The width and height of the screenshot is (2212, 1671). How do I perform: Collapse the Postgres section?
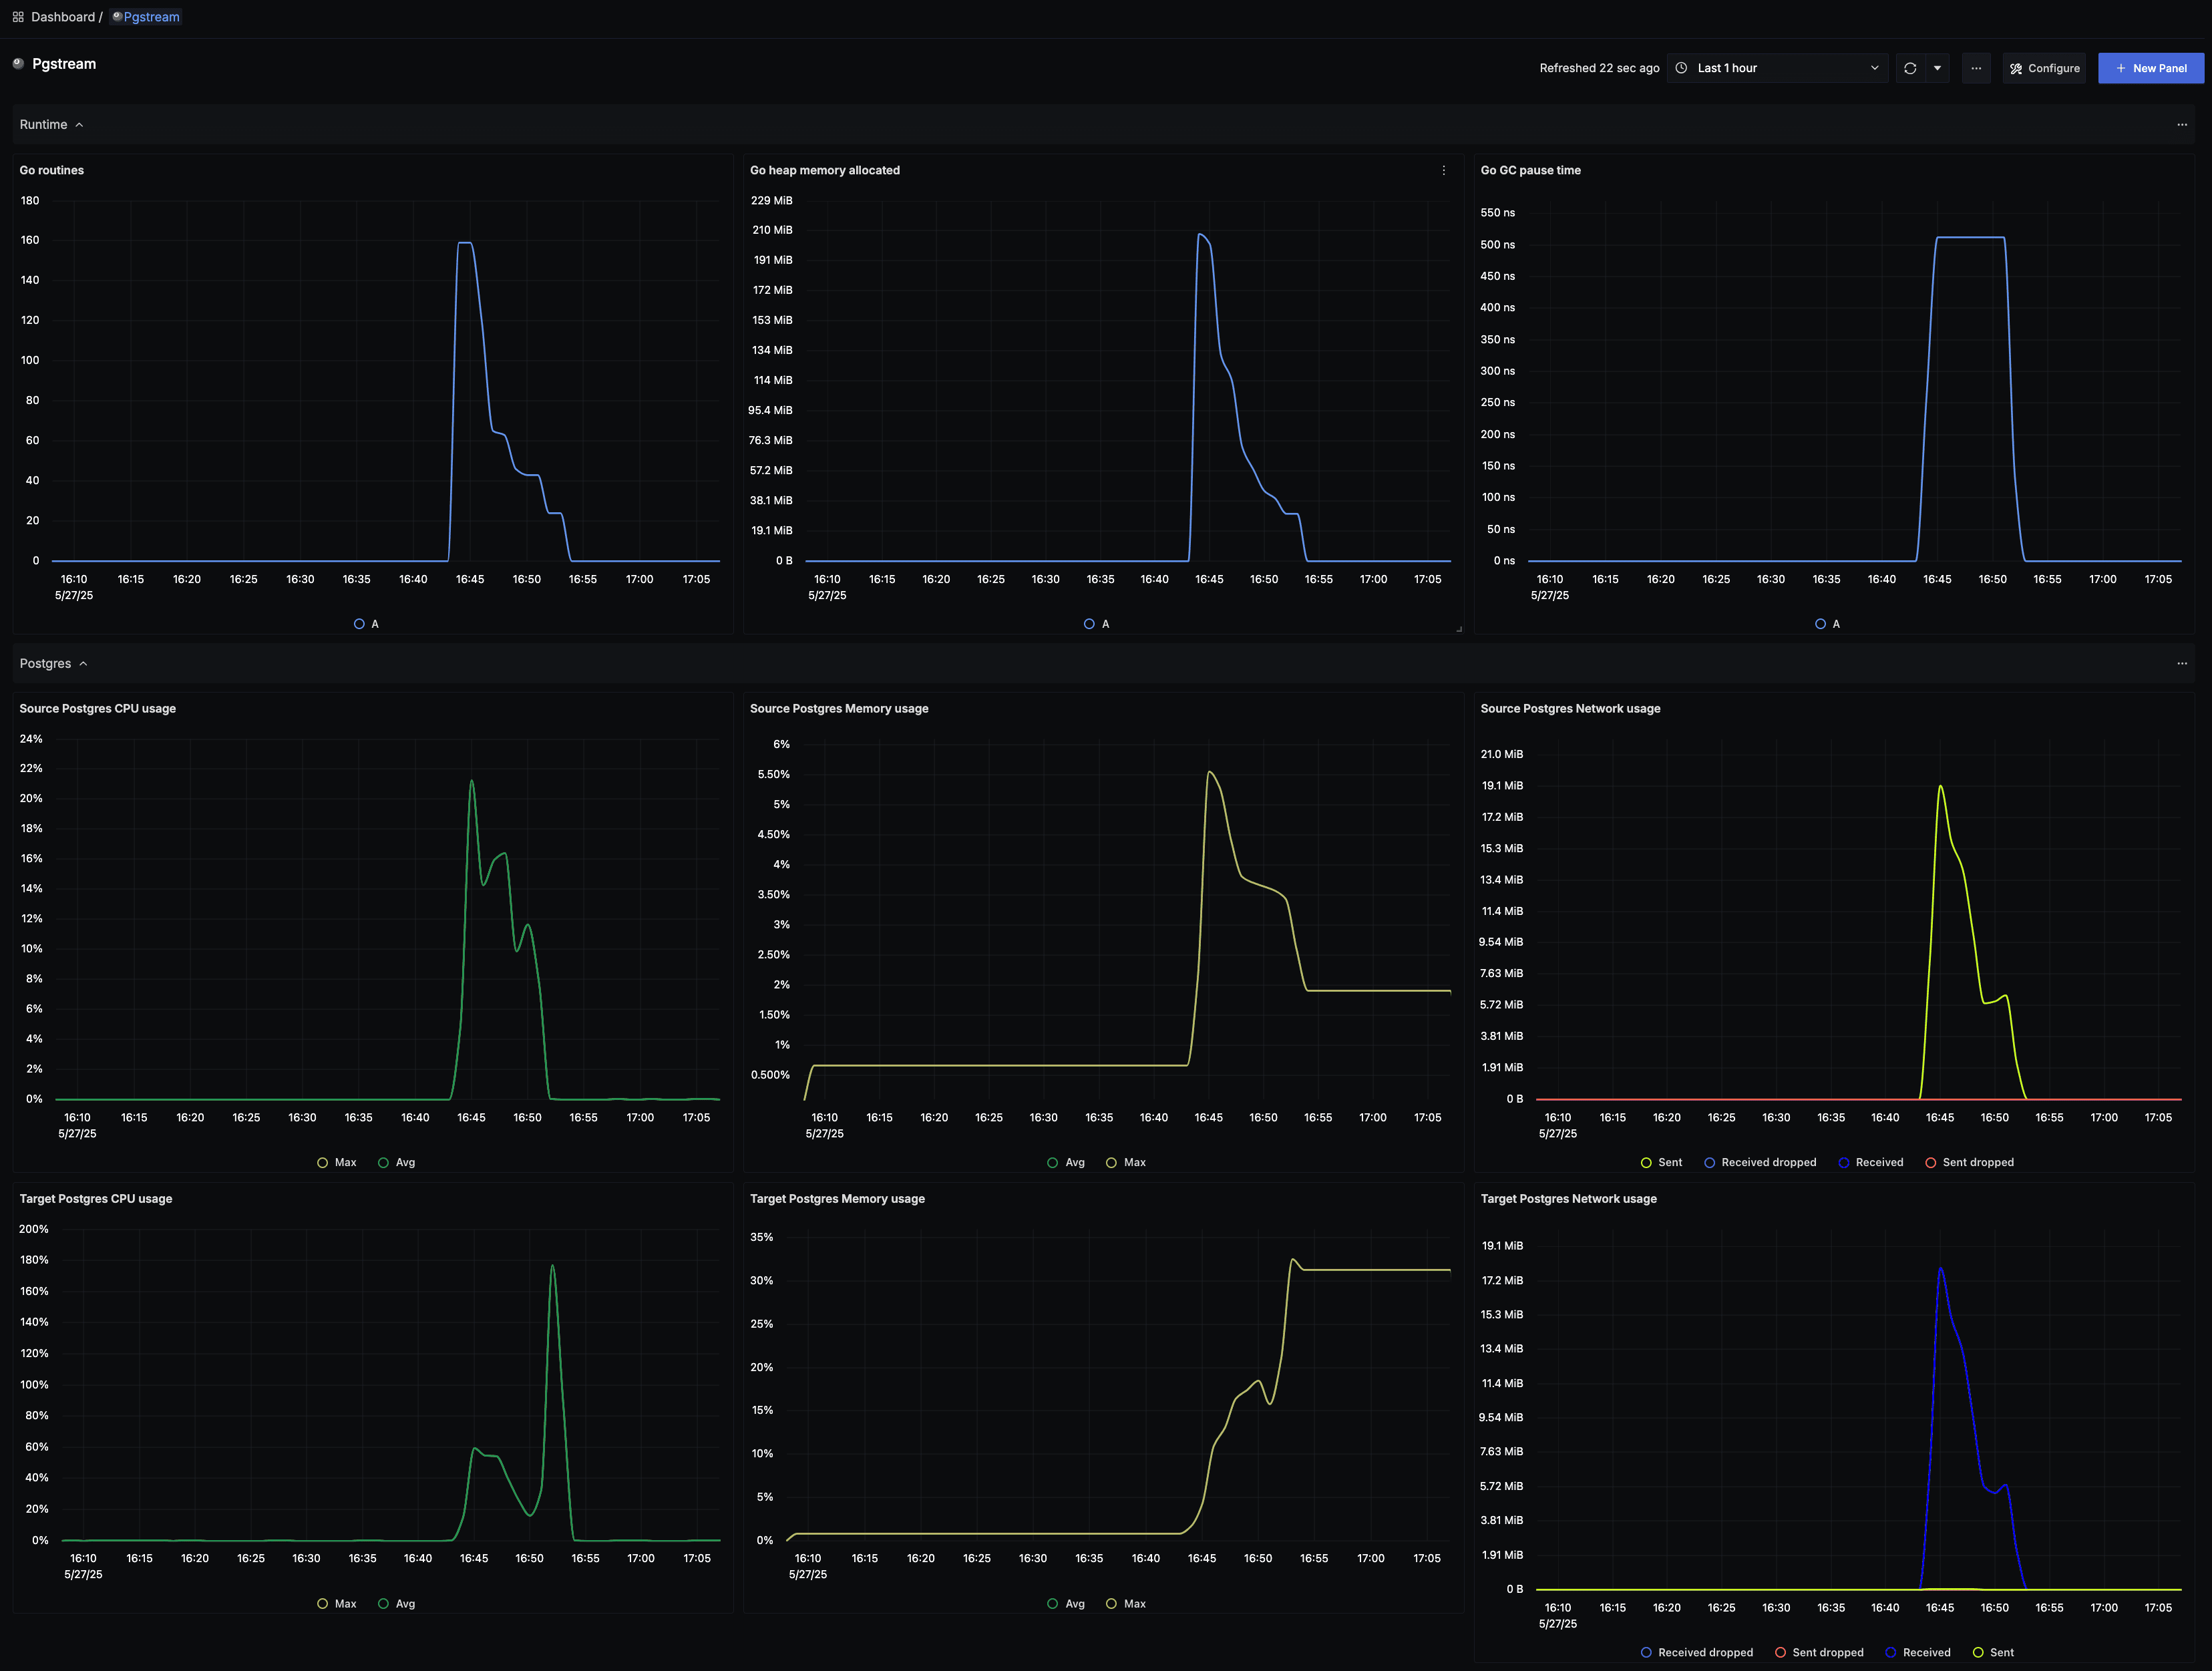click(x=83, y=664)
